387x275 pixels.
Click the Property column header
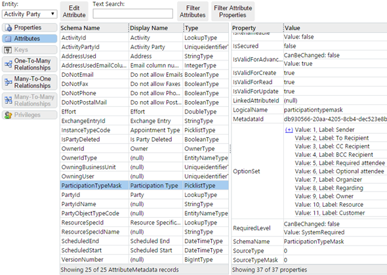point(257,28)
